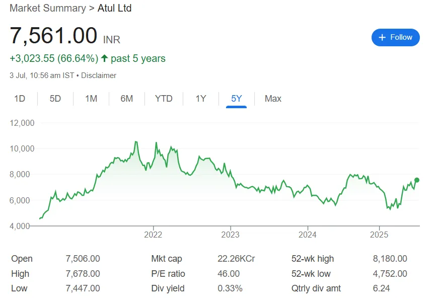Open the Market Summary breadcrumb link
438x307 pixels.
coord(48,8)
